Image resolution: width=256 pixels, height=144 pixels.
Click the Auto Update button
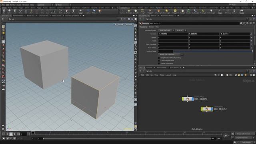tap(246, 142)
